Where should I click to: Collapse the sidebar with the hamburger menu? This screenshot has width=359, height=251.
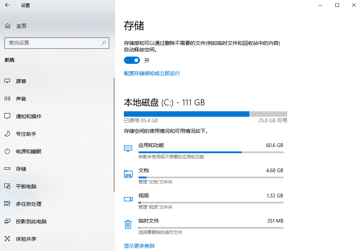point(7,5)
